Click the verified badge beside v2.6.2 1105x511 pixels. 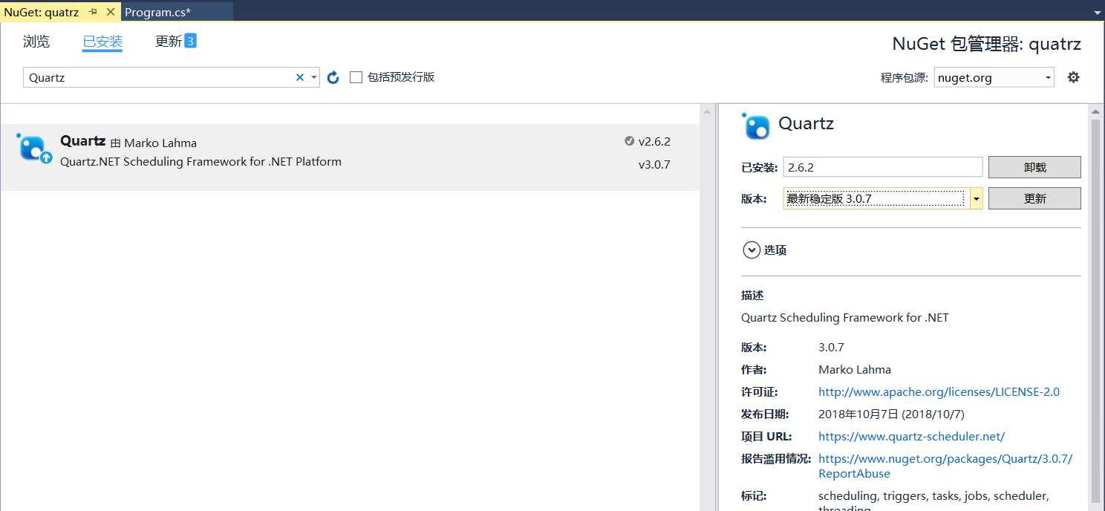[x=630, y=141]
